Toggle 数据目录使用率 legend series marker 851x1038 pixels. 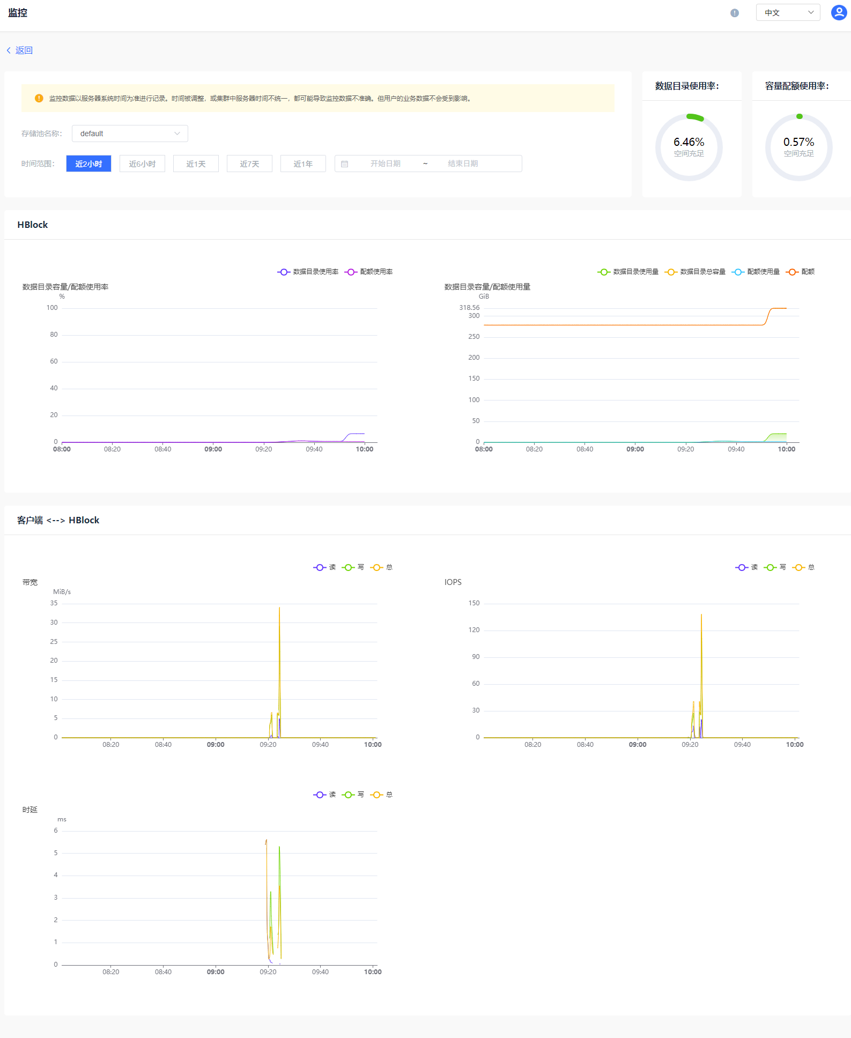point(284,272)
